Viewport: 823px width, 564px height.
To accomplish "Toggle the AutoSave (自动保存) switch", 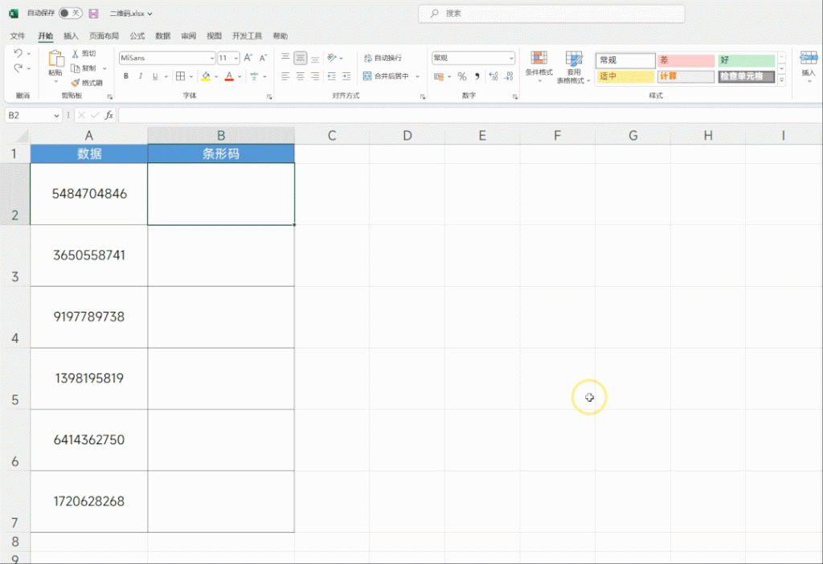I will (x=71, y=13).
